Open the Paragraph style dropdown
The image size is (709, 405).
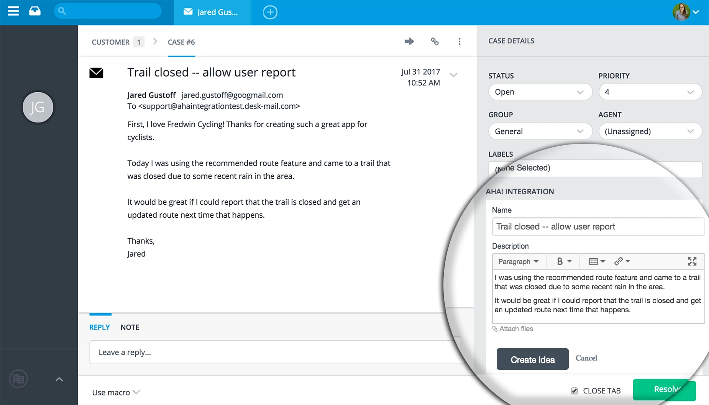[519, 262]
